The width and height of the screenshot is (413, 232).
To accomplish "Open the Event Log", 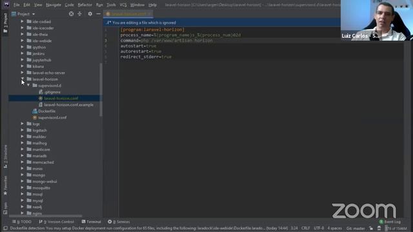I will tap(390, 222).
